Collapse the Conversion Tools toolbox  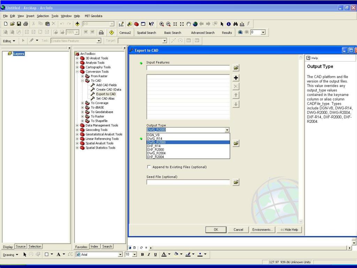(x=77, y=72)
